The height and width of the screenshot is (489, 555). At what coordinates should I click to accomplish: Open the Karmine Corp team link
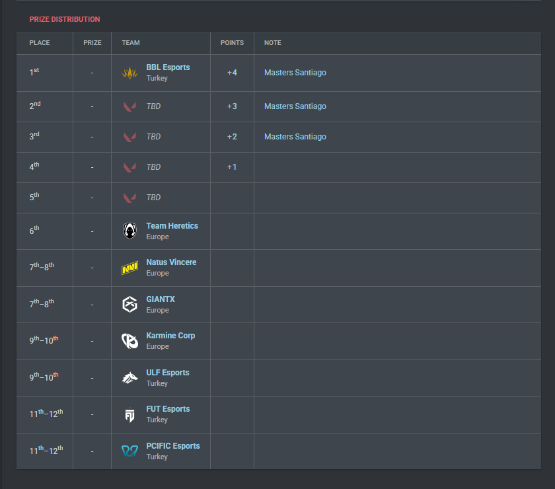(x=170, y=336)
